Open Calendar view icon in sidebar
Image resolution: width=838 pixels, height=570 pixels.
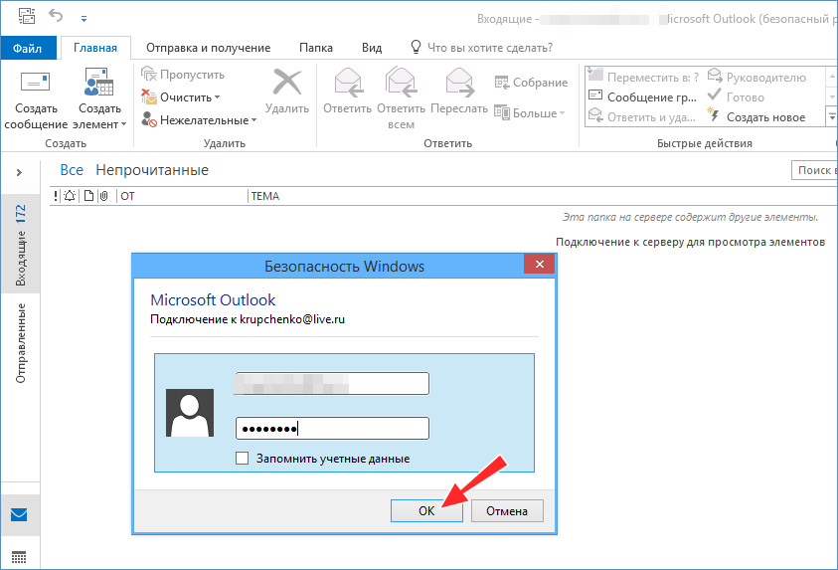pyautogui.click(x=19, y=557)
